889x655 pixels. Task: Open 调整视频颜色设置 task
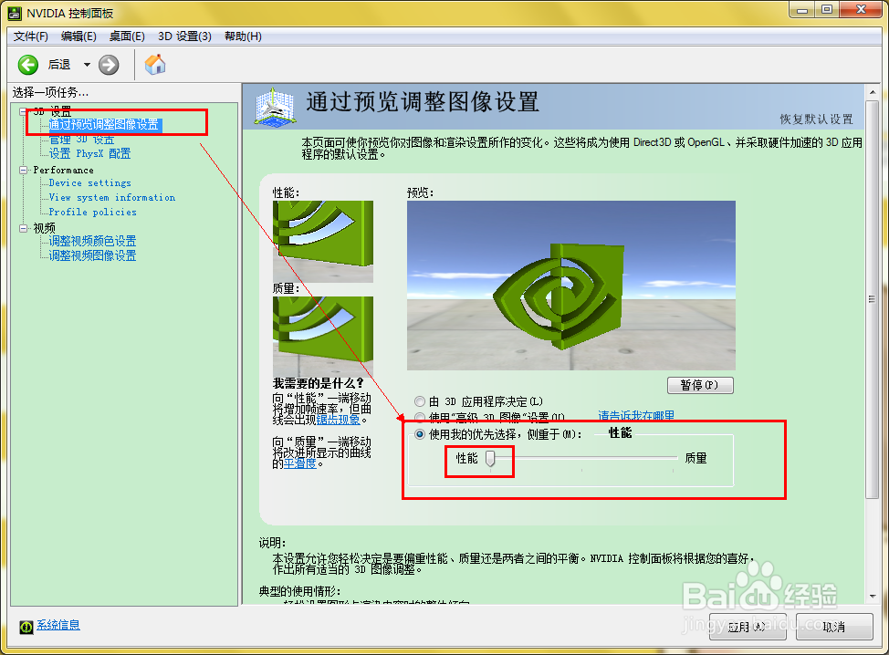pyautogui.click(x=92, y=242)
